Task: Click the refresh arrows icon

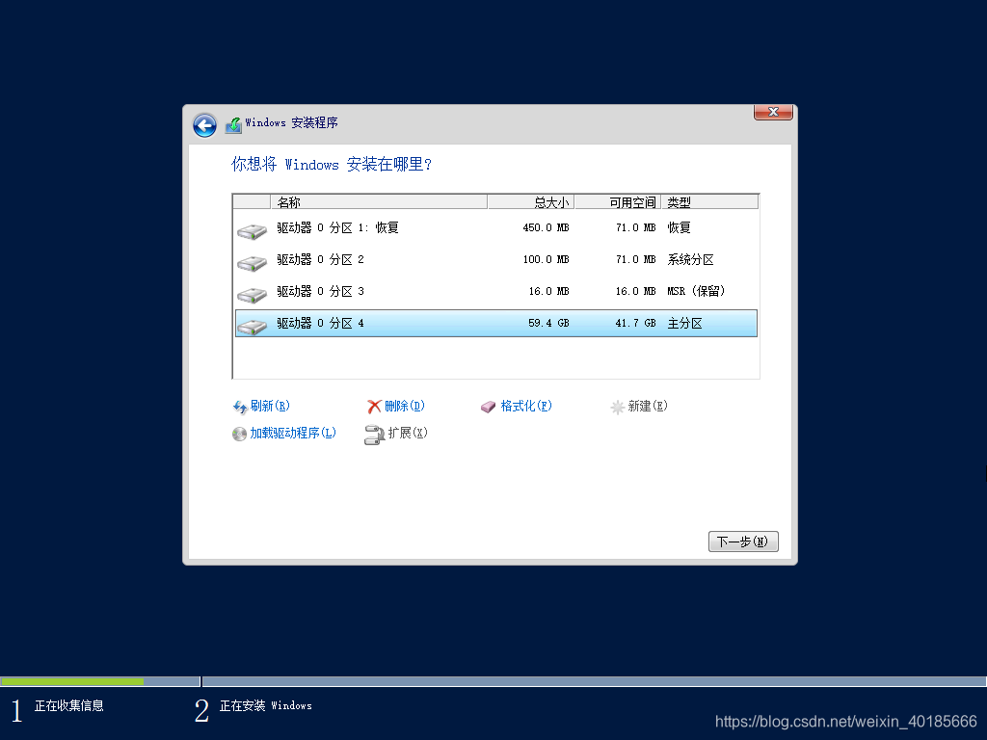Action: [240, 408]
